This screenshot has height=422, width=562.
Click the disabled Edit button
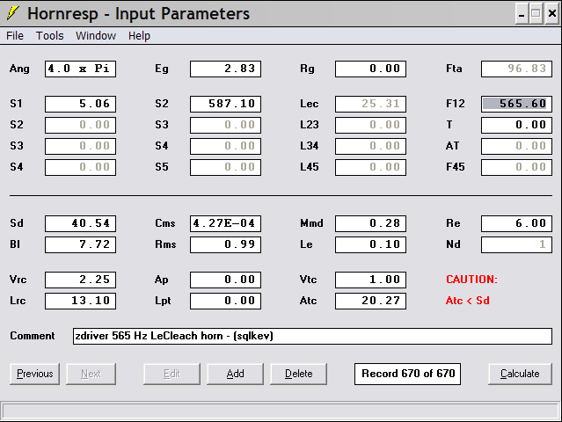[x=172, y=374]
